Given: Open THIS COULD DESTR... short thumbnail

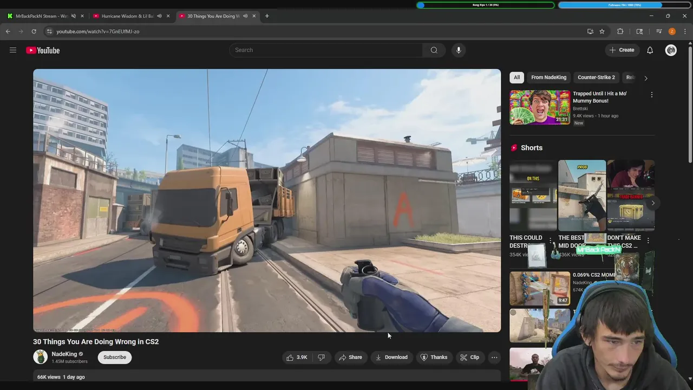Looking at the screenshot, I should (x=533, y=196).
